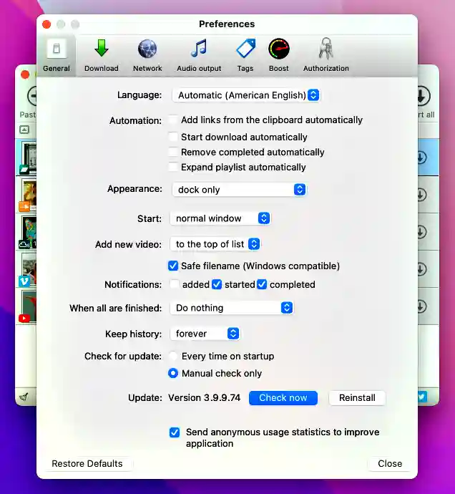Viewport: 455px width, 494px height.
Task: Close the main window with its red button
Action: click(25, 74)
